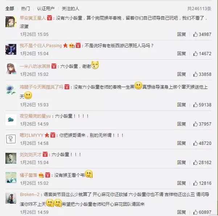The height and width of the screenshot is (216, 218).
Task: Click red envelope icon beside 刘刘刘天才
Action: (45, 154)
